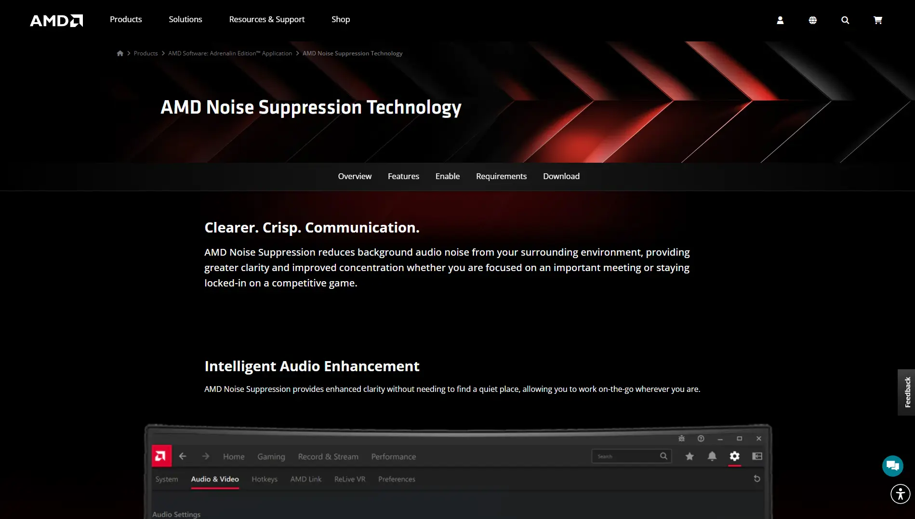Image resolution: width=915 pixels, height=519 pixels.
Task: Click the header search magnifier icon
Action: click(845, 20)
